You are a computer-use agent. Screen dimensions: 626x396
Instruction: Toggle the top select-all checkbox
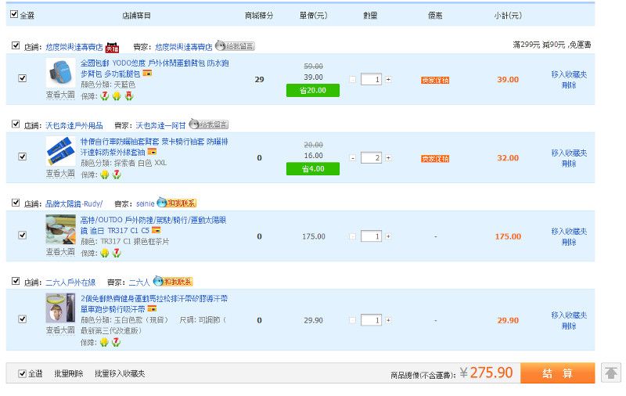tap(14, 14)
